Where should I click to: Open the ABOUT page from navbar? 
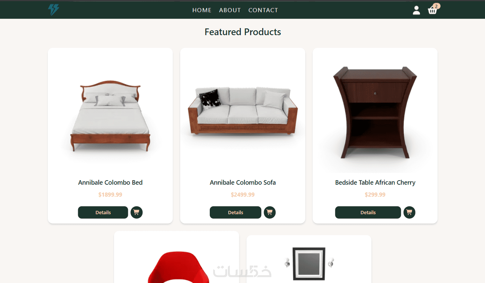pyautogui.click(x=230, y=10)
